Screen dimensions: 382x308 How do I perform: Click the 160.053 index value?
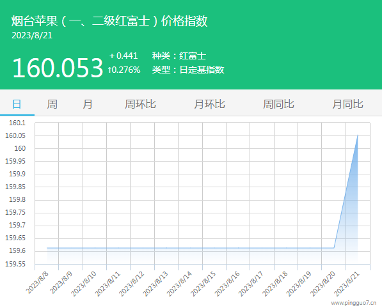(58, 68)
